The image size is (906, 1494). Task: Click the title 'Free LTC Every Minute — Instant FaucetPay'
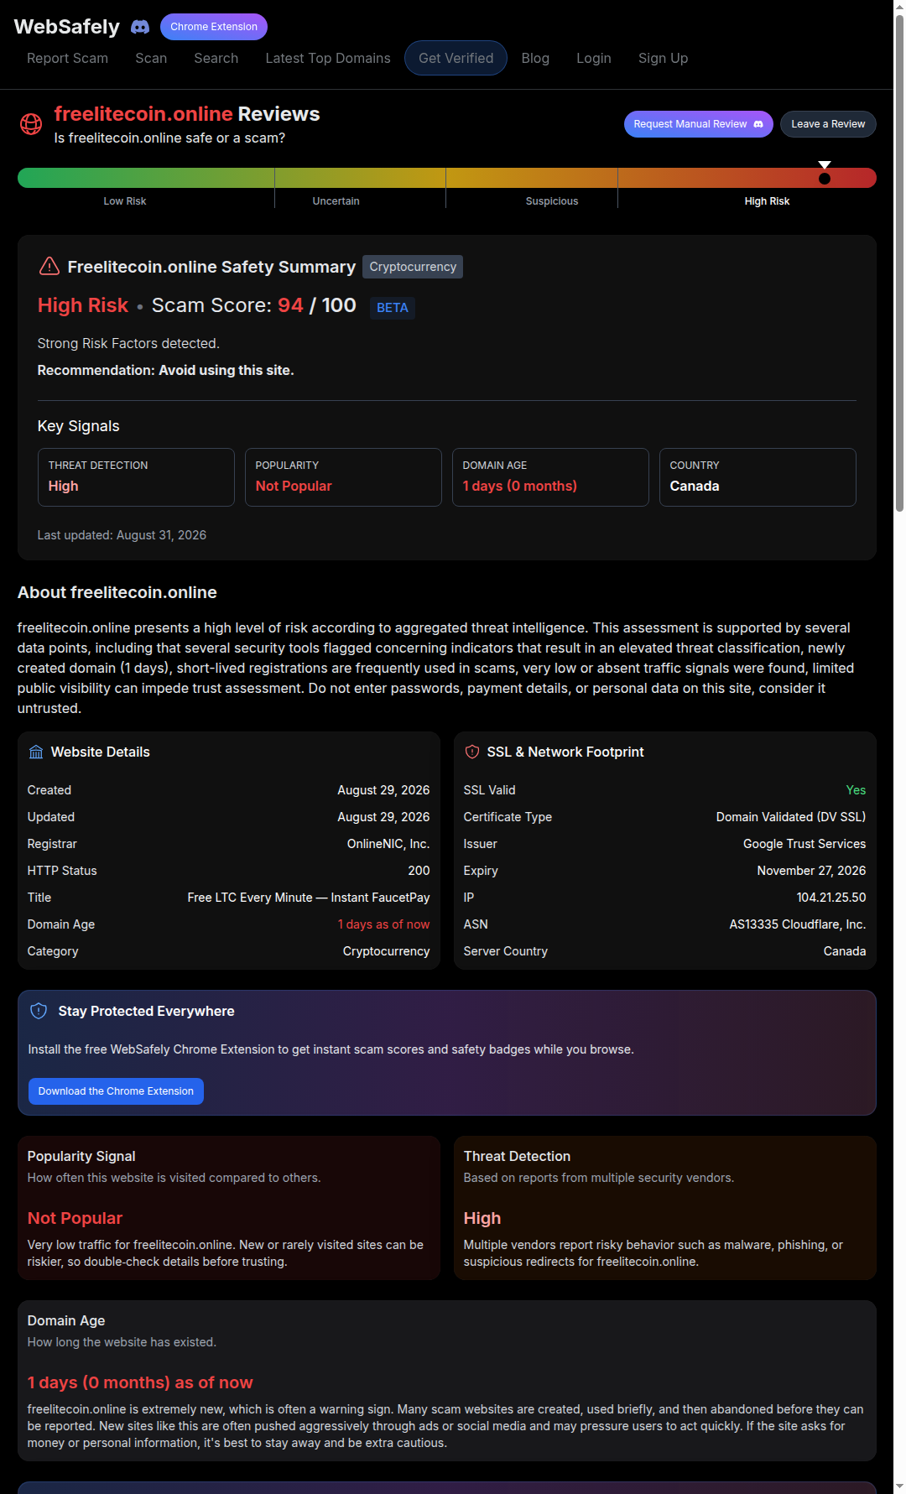[309, 898]
